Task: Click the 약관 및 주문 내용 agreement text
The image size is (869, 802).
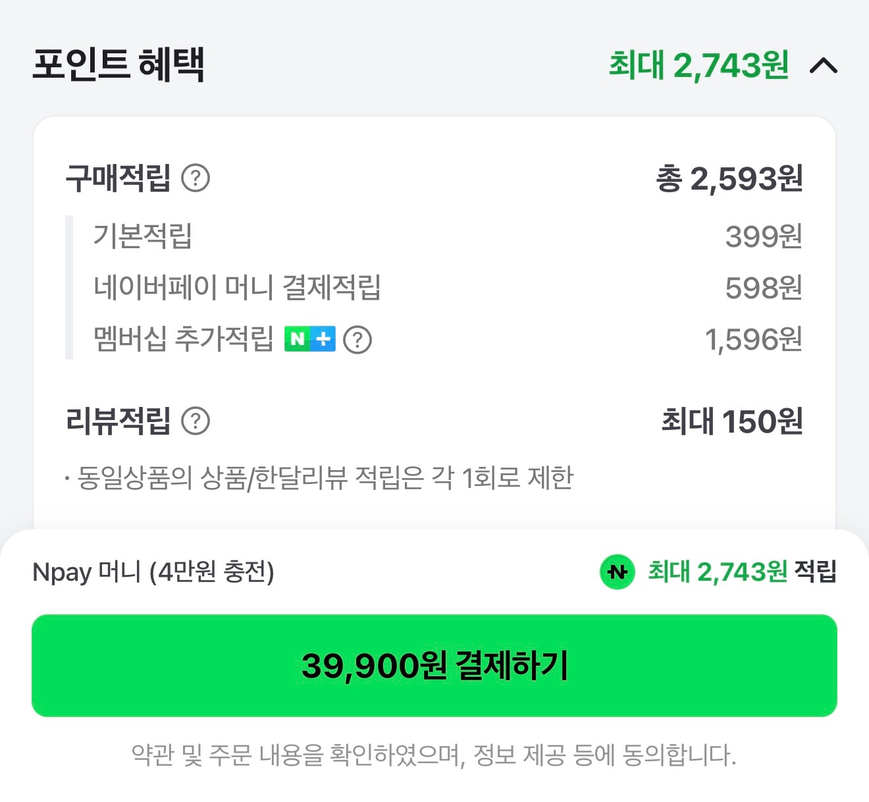Action: point(434,751)
